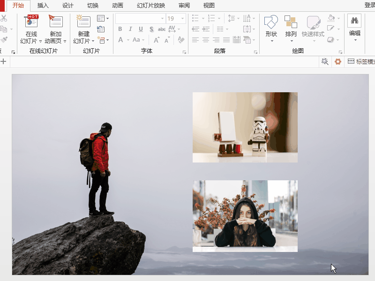375x281 pixels.
Task: Click the orange gear settings icon
Action: tap(337, 62)
